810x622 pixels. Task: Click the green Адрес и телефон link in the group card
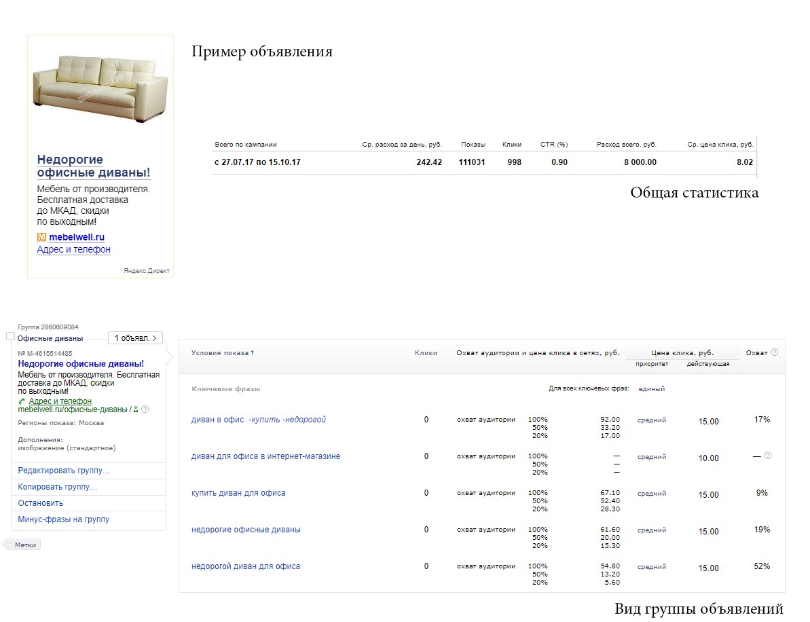click(60, 401)
